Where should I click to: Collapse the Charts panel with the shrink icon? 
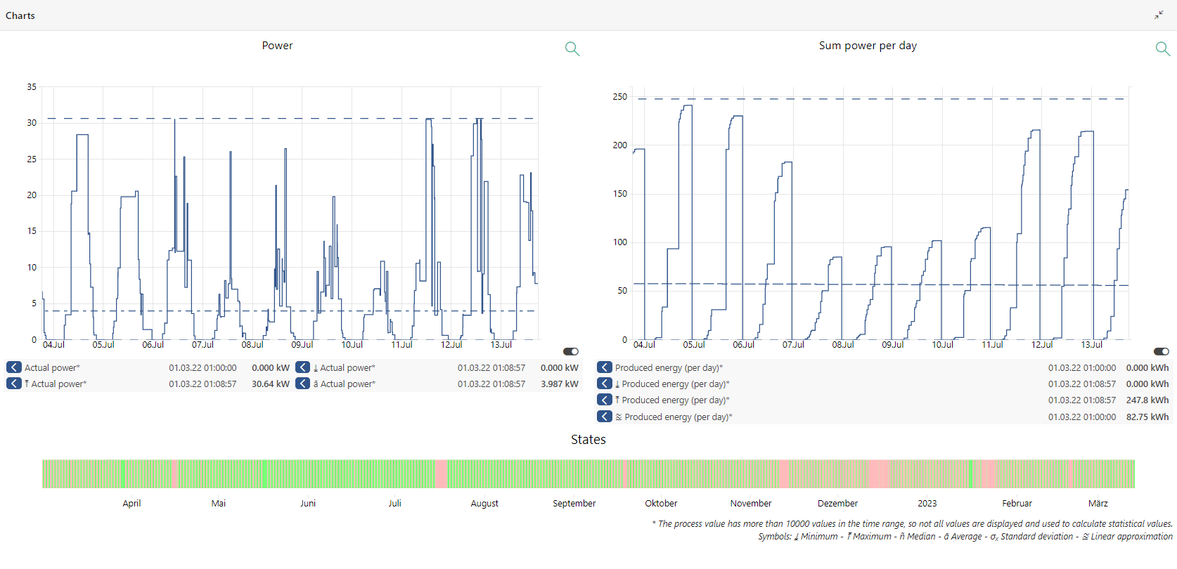(x=1159, y=15)
